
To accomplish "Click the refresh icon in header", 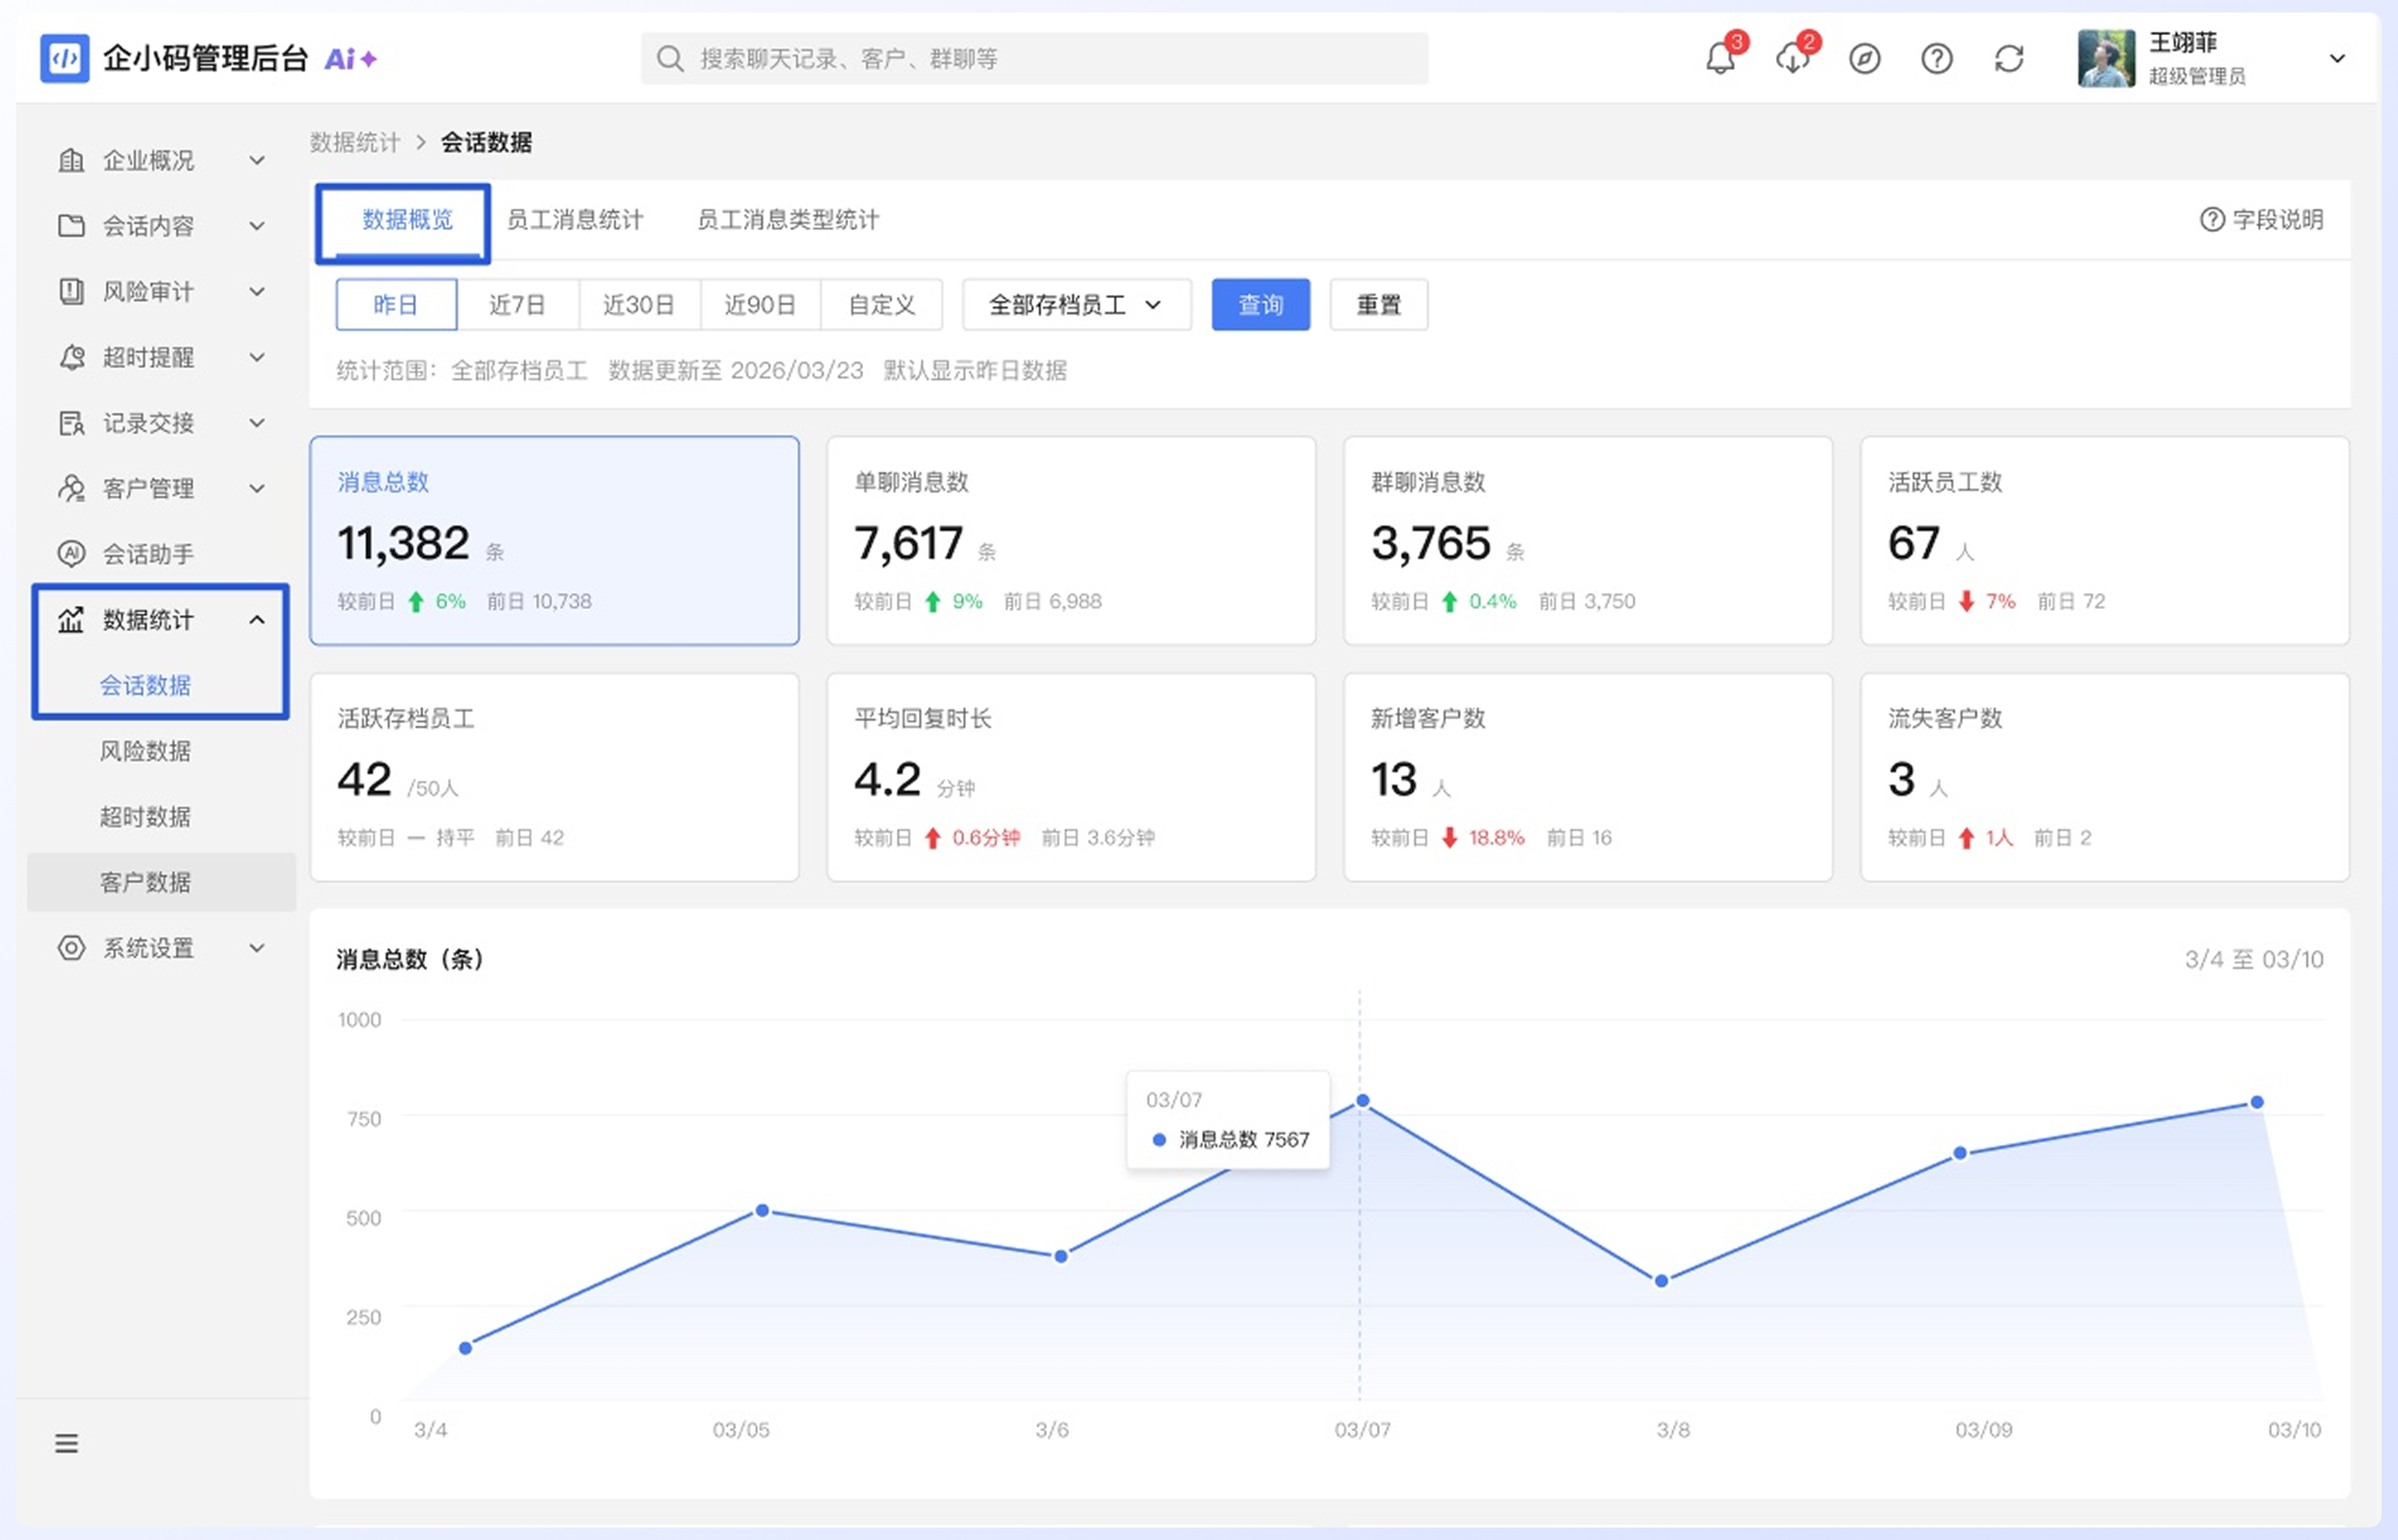I will 2008,59.
